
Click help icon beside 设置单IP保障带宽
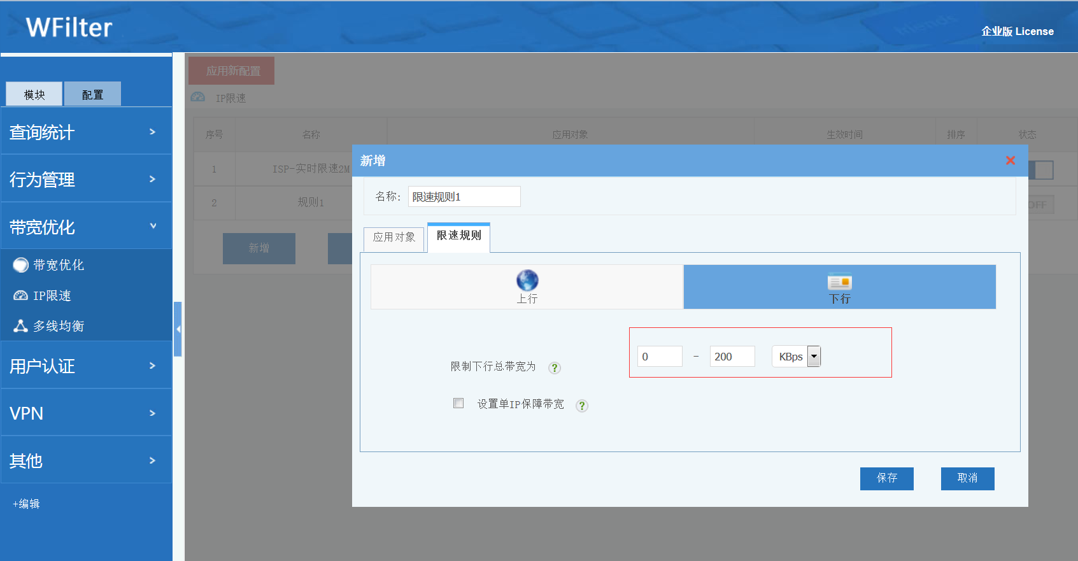581,406
